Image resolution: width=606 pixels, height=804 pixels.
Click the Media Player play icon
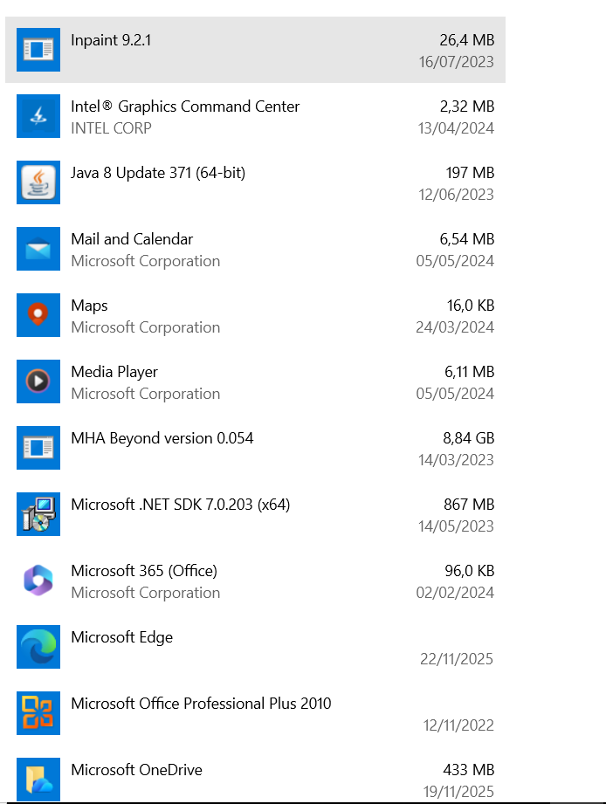(x=38, y=381)
